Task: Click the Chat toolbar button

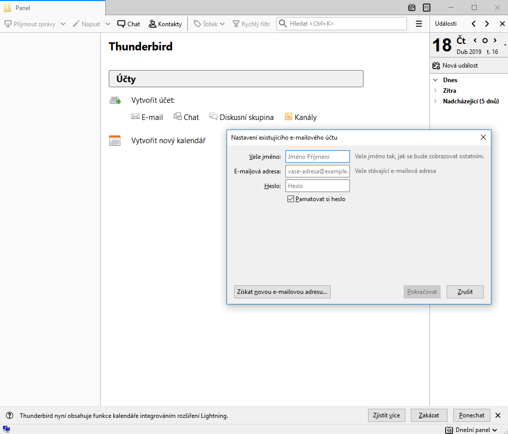Action: (128, 24)
